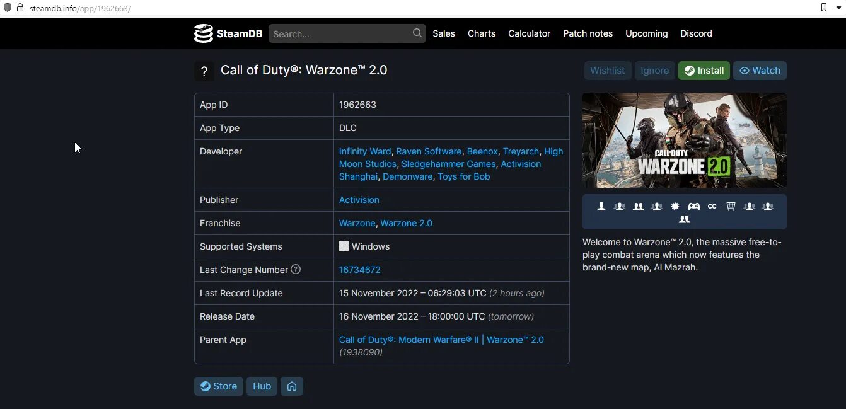
Task: Click the starburst achievements category icon
Action: (675, 206)
